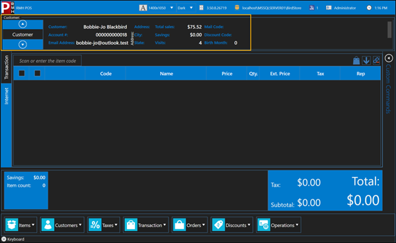Click the Discounts tag icon
The width and height of the screenshot is (396, 243).
coord(218,225)
